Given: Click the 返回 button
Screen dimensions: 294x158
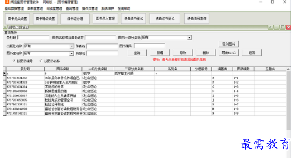Looking at the screenshot, I should (252, 53).
